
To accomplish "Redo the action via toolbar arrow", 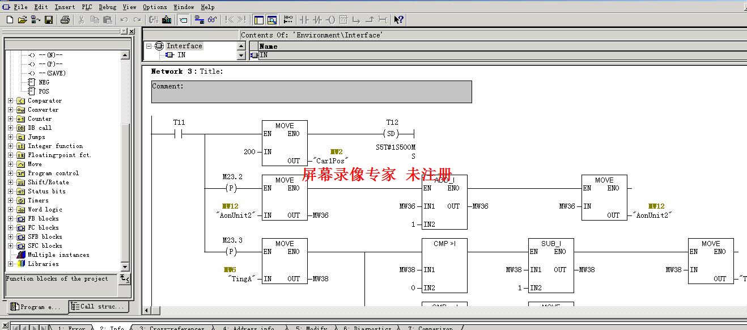I will tap(137, 20).
